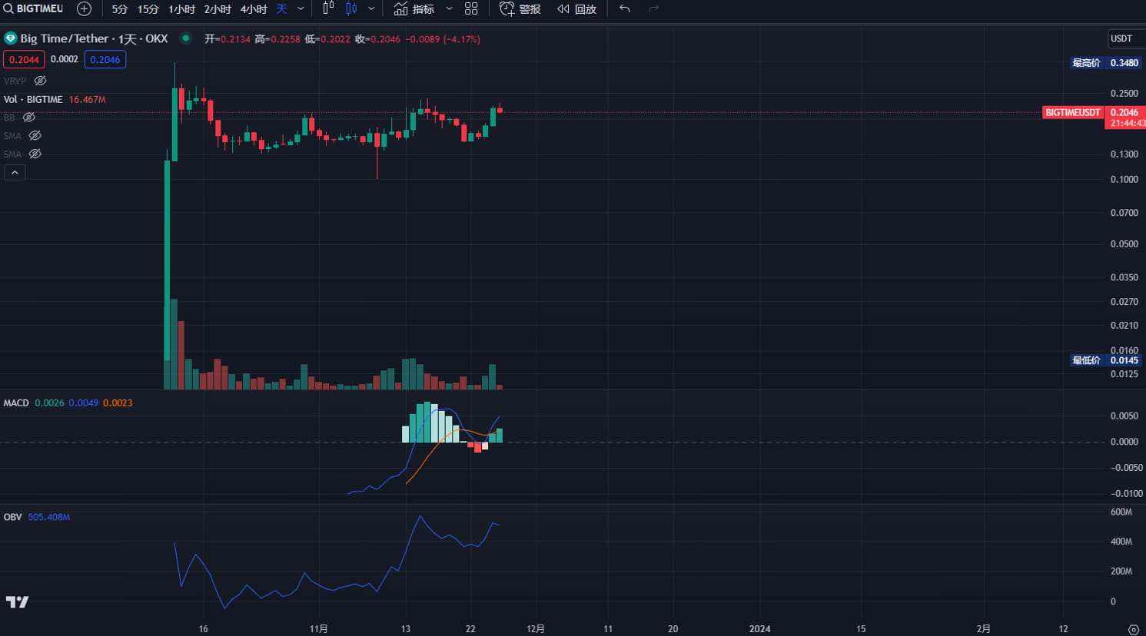This screenshot has width=1146, height=636.
Task: Show the first SMA indicator
Action: coord(35,136)
